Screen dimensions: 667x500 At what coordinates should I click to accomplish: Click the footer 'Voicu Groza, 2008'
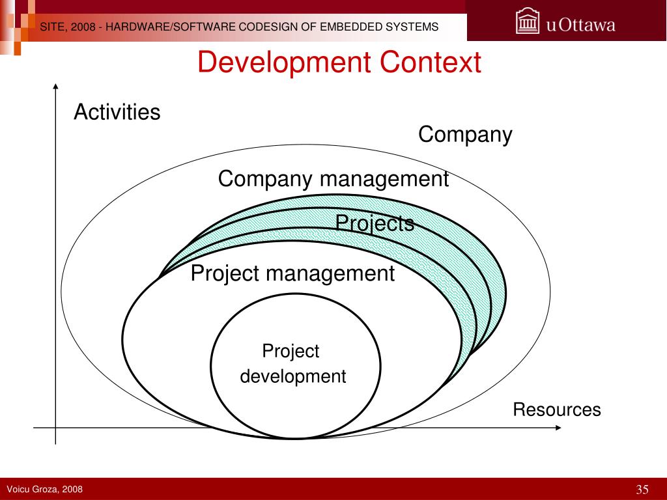coord(45,489)
